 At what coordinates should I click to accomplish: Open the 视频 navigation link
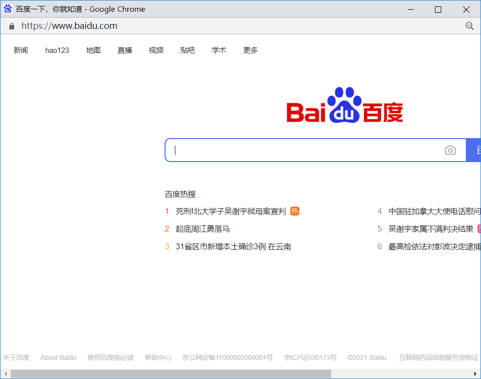click(x=156, y=50)
